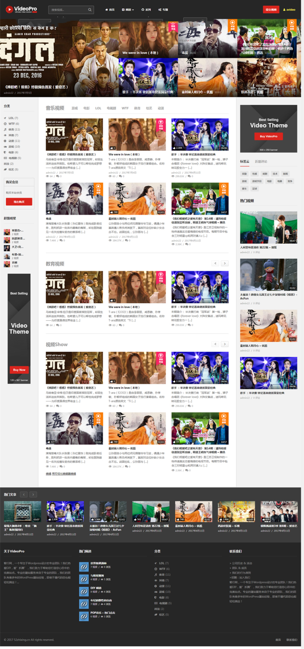Viewport: 304px width, 649px height.
Task: Open 首页 in the top navigation bar
Action: (x=110, y=9)
